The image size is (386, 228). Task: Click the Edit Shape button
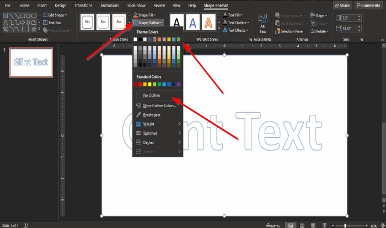pyautogui.click(x=55, y=15)
